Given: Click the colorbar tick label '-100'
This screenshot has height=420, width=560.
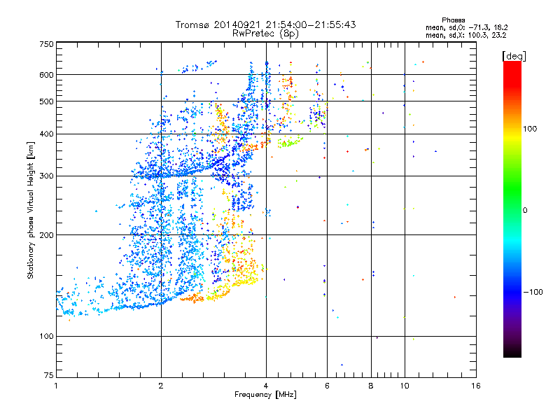Looking at the screenshot, I should (x=533, y=292).
